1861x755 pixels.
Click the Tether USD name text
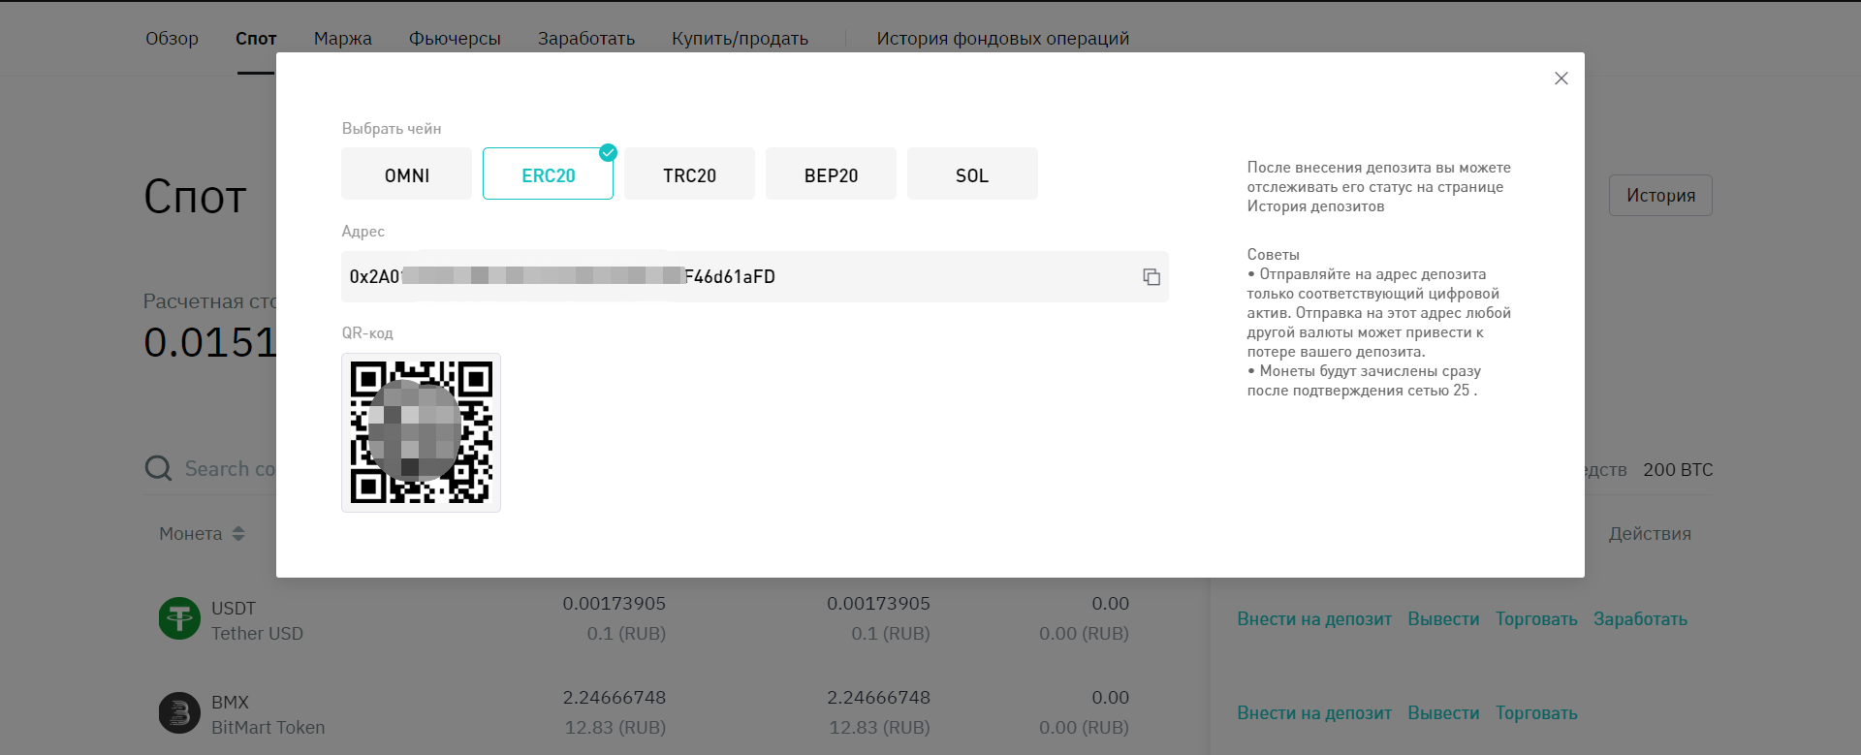258,634
